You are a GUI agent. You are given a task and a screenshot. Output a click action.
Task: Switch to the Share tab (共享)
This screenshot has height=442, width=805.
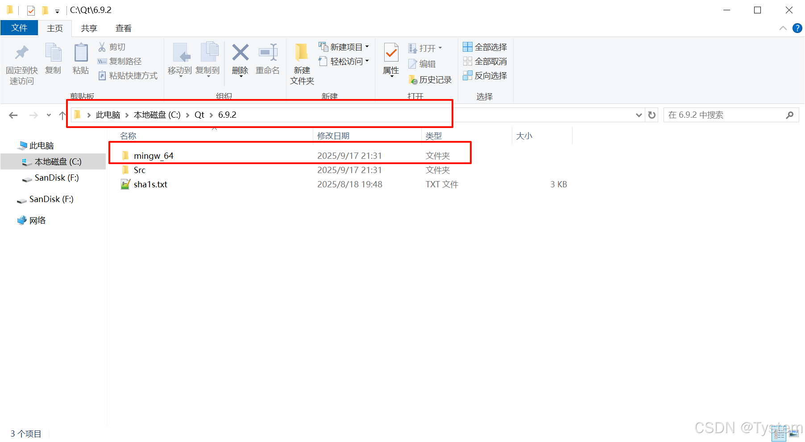pos(89,28)
